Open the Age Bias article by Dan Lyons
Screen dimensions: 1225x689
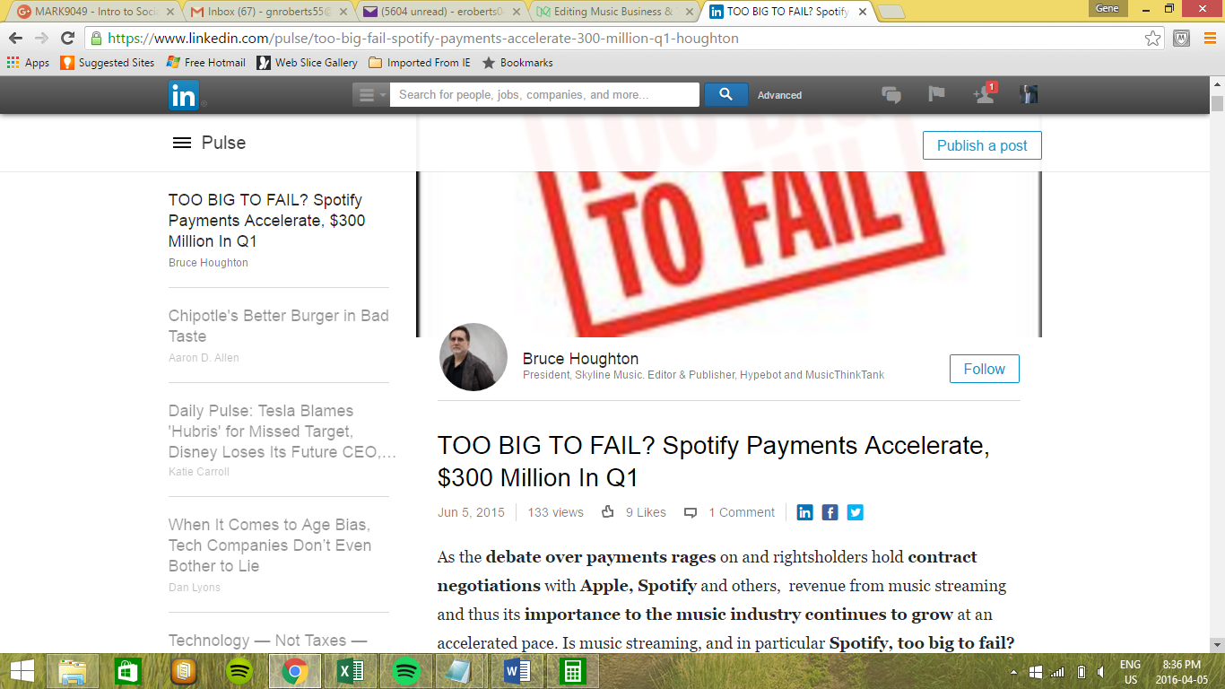tap(270, 545)
